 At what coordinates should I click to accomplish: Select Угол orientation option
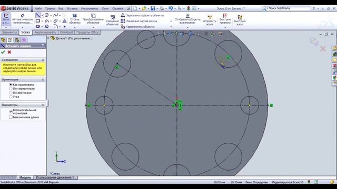(x=11, y=97)
